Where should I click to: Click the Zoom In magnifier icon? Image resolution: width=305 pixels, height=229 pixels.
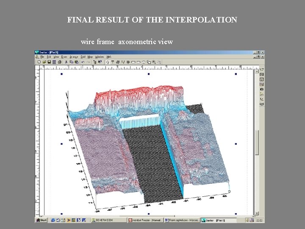pos(154,62)
